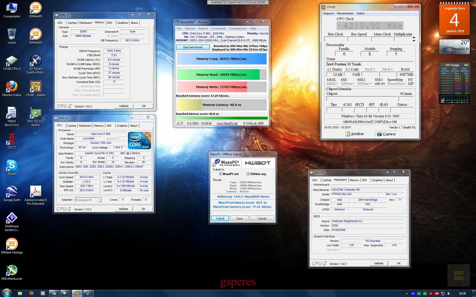Click the tray temperature icon showing 50
476x297 pixels.
pos(413,293)
